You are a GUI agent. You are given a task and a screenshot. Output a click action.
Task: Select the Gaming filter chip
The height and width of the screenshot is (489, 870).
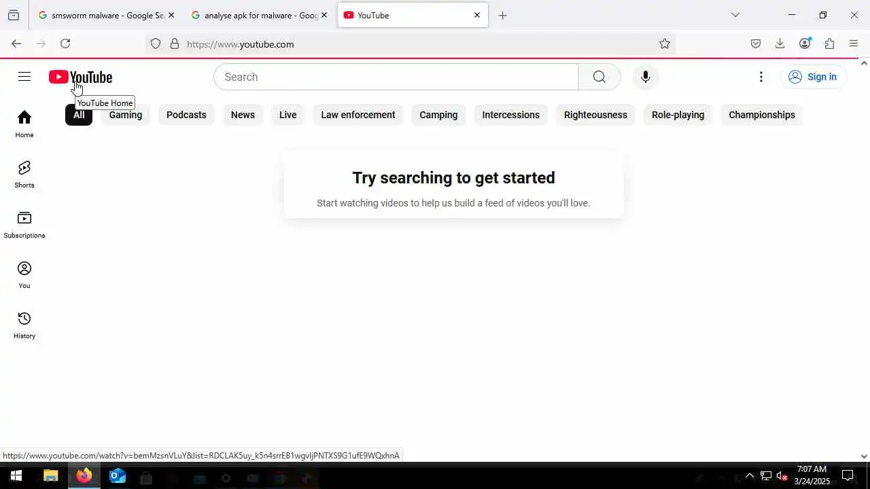[126, 115]
